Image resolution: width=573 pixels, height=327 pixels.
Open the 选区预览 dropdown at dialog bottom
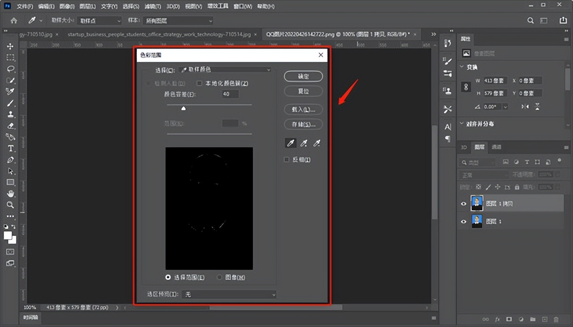coord(229,294)
